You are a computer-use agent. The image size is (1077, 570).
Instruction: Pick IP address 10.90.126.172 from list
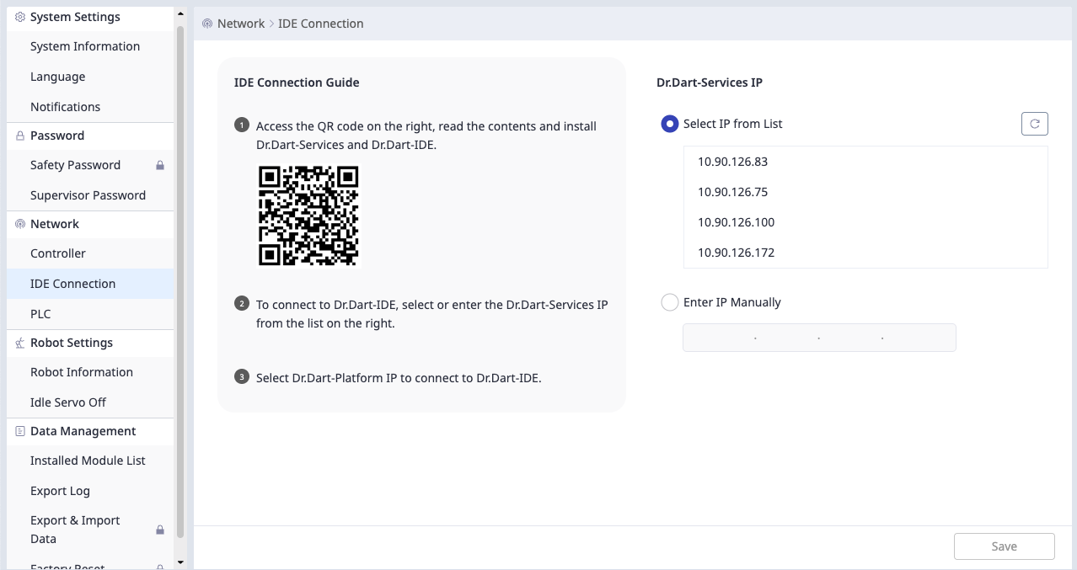point(736,253)
